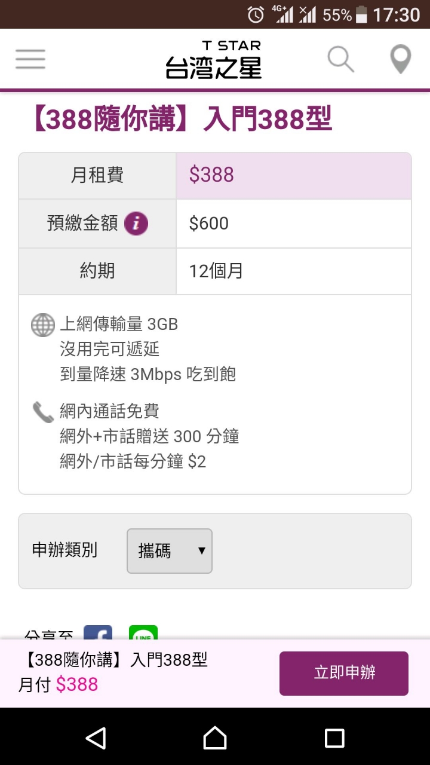Open the store location pin icon
Screen dimensions: 430x765
400,59
